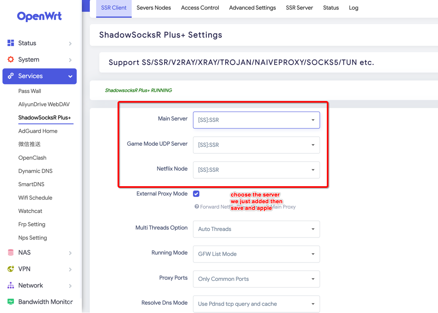Collapse the Services menu chevron
Image resolution: width=438 pixels, height=313 pixels.
70,76
